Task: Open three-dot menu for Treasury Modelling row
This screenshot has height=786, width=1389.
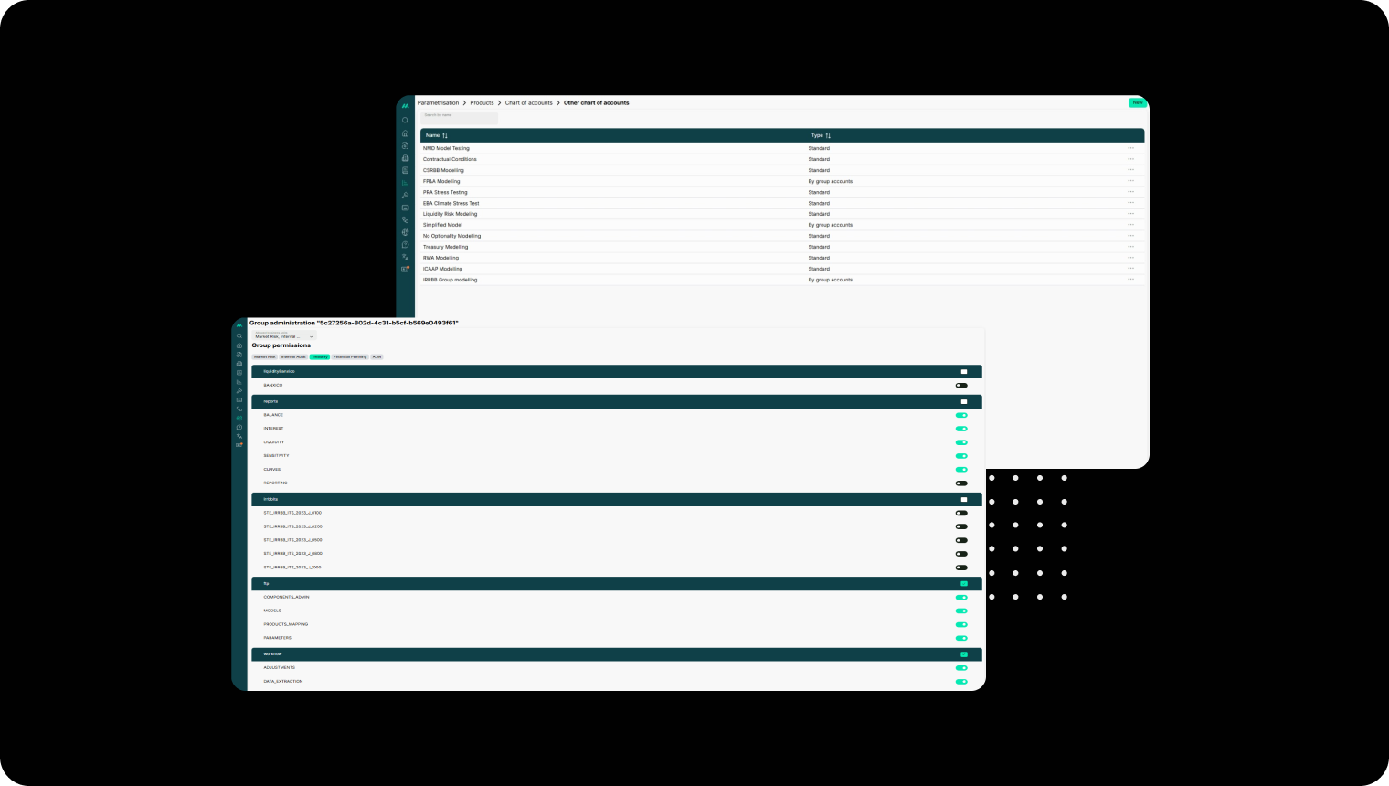Action: point(1131,247)
